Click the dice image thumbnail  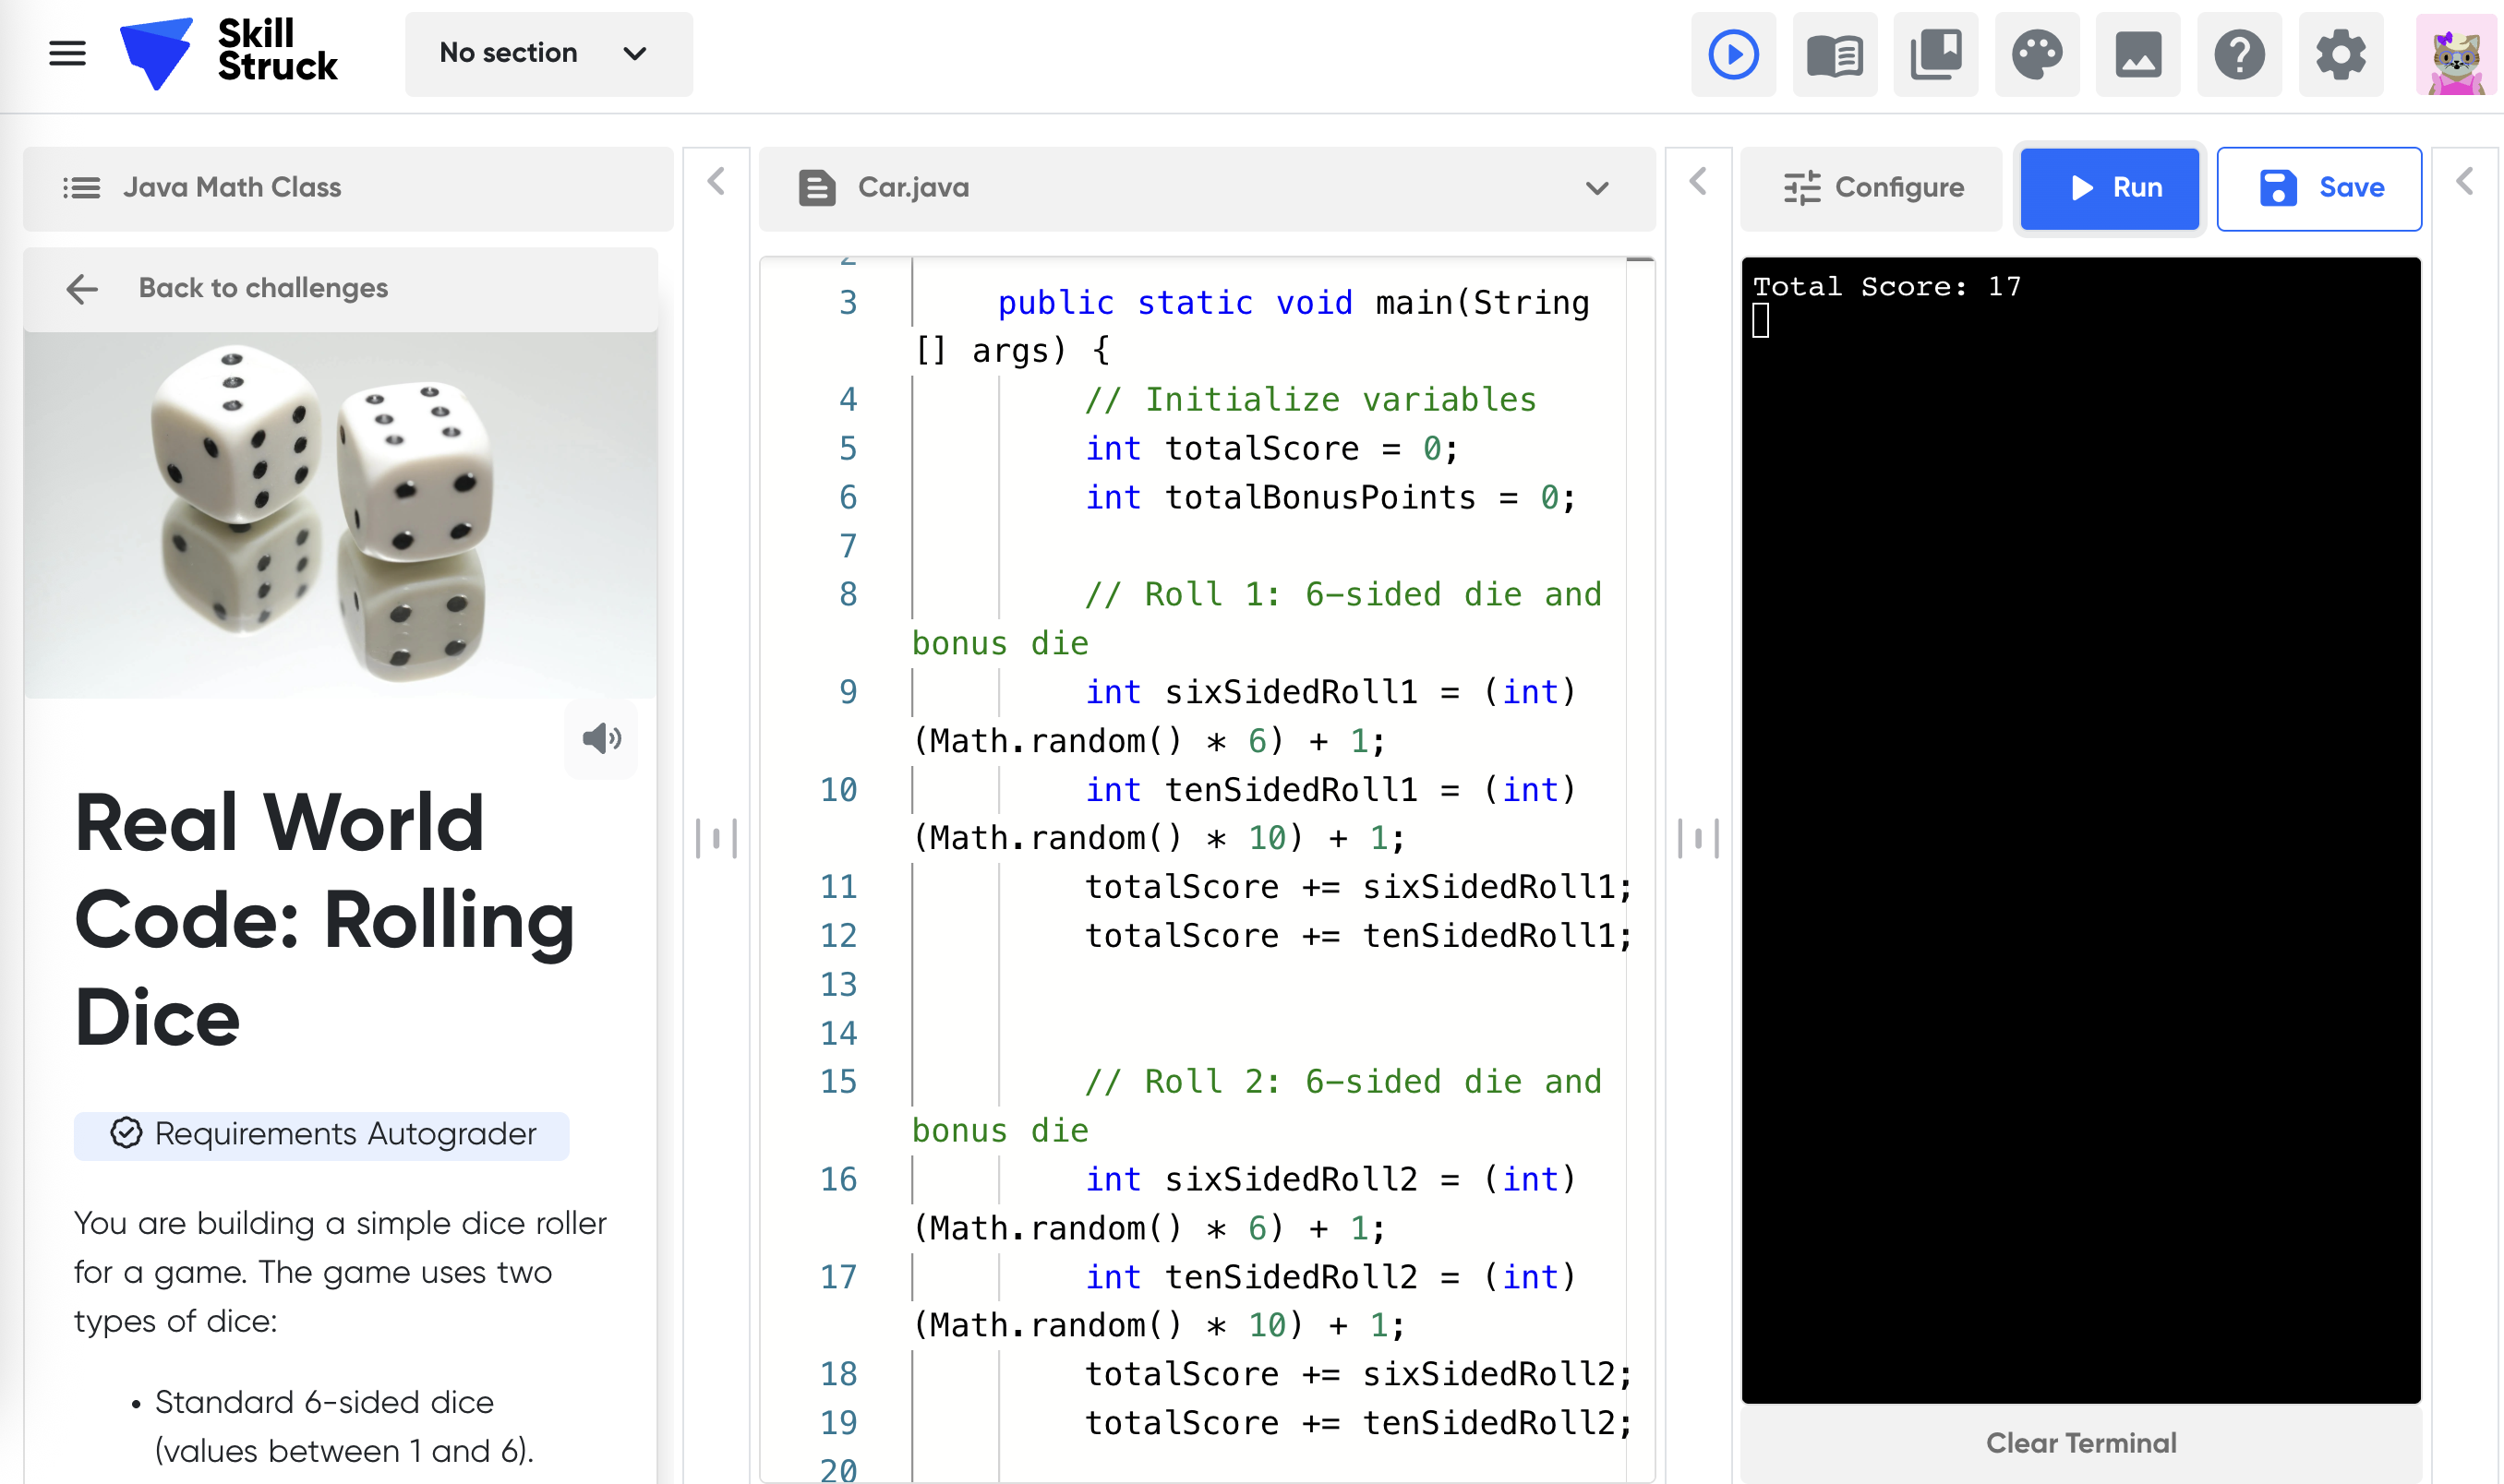click(x=340, y=514)
